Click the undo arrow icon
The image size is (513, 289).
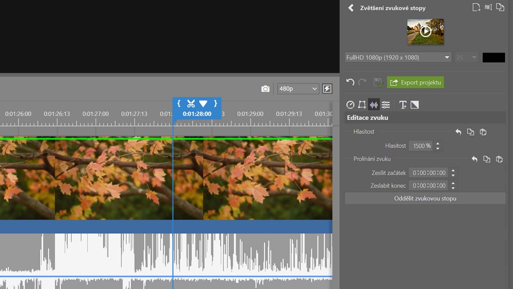point(351,82)
